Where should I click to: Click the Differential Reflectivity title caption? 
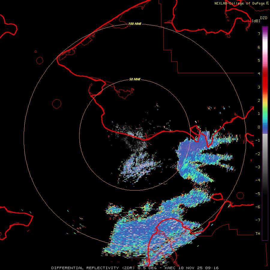pos(135,268)
